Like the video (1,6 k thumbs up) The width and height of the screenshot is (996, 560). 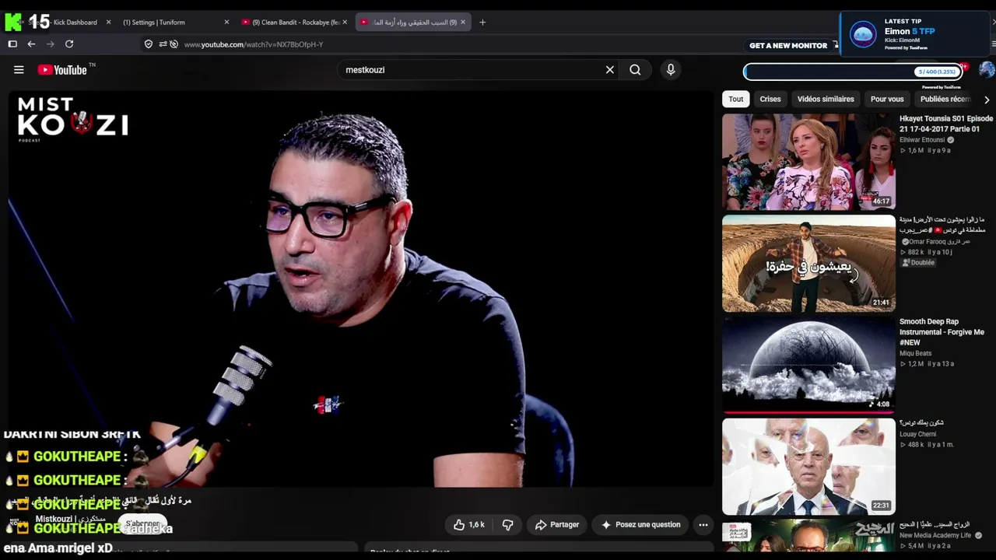pyautogui.click(x=469, y=525)
